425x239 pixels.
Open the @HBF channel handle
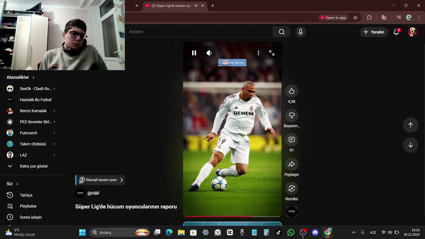point(93,193)
